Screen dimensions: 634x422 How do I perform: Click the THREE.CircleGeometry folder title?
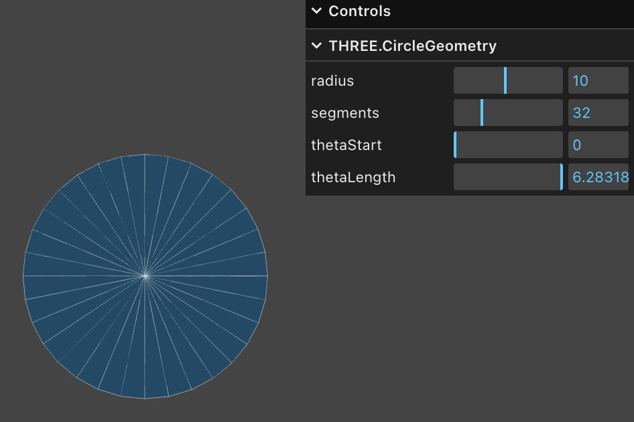pyautogui.click(x=412, y=46)
